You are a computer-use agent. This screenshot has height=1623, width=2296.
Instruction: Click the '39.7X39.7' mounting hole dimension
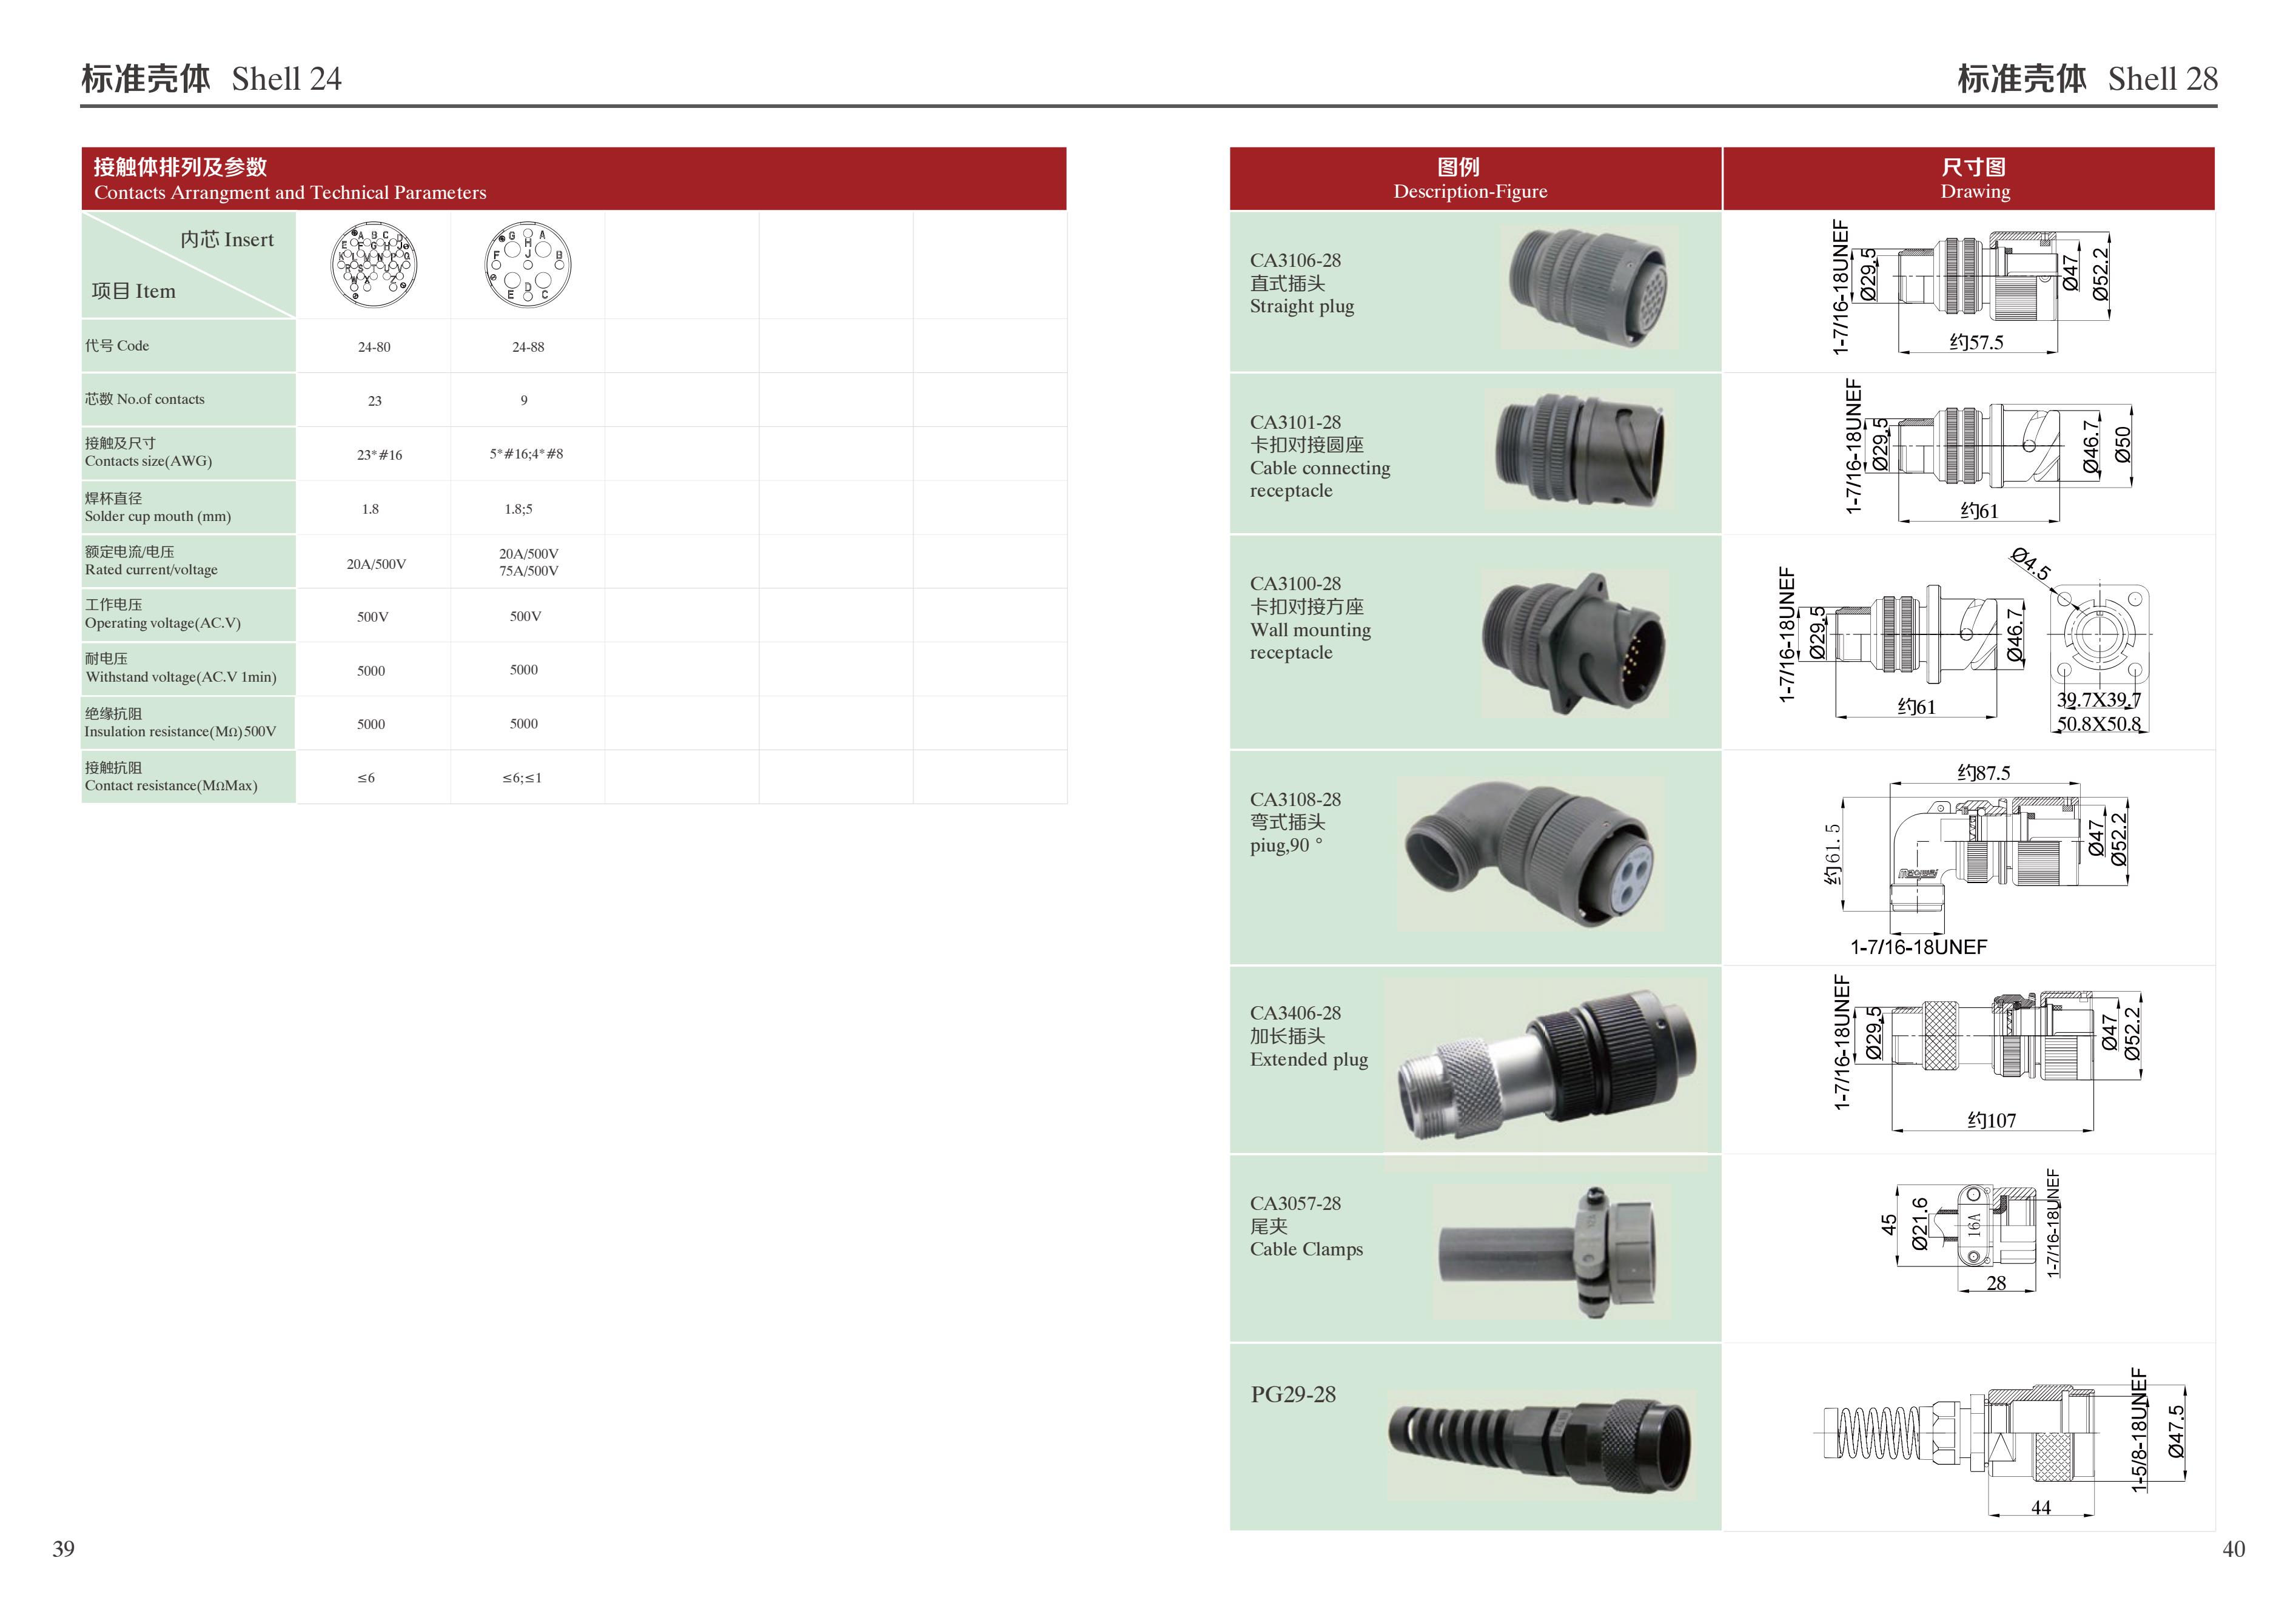(x=2099, y=699)
